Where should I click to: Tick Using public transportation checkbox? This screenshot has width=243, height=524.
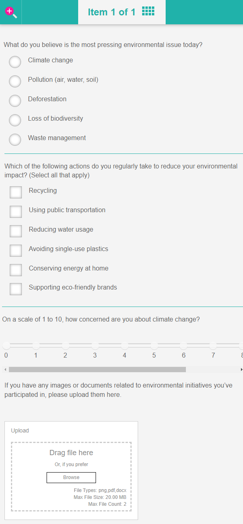tap(16, 212)
